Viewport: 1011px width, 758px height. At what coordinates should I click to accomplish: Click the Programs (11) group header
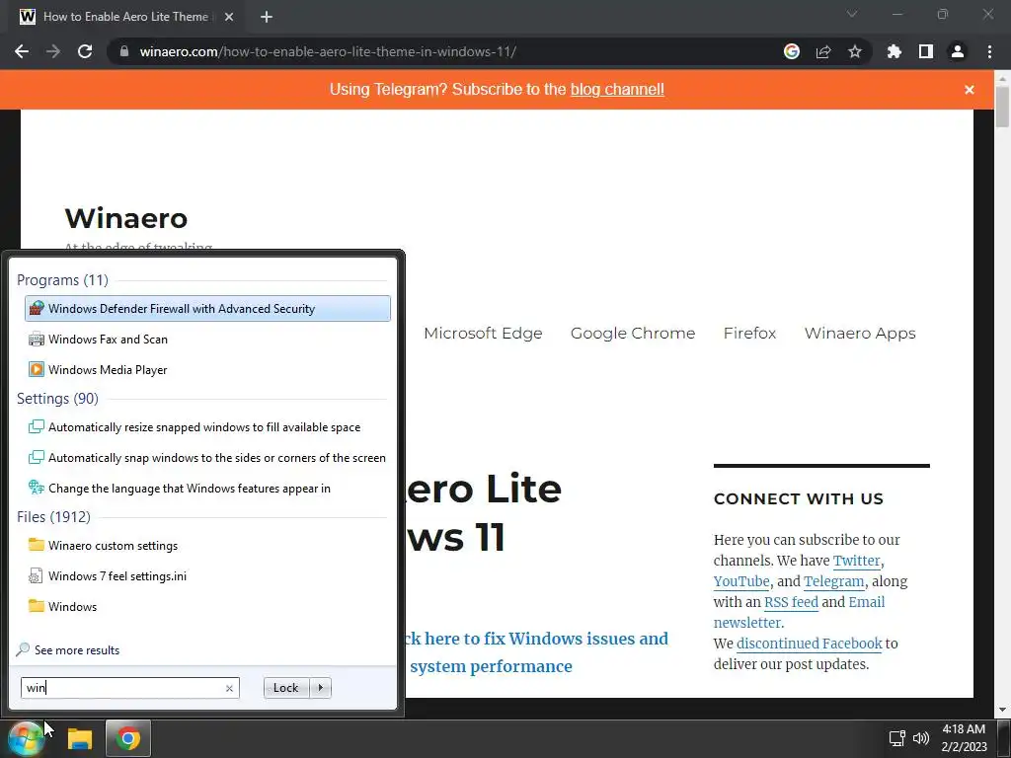click(x=62, y=280)
